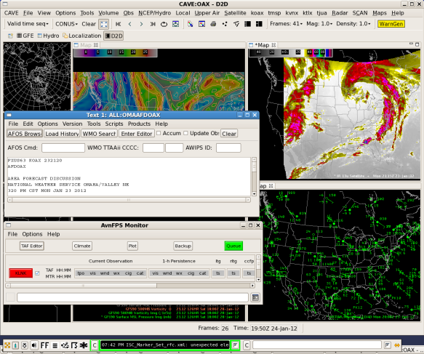This screenshot has width=424, height=354.
Task: Click the printer icon in toolbar
Action: [x=213, y=24]
